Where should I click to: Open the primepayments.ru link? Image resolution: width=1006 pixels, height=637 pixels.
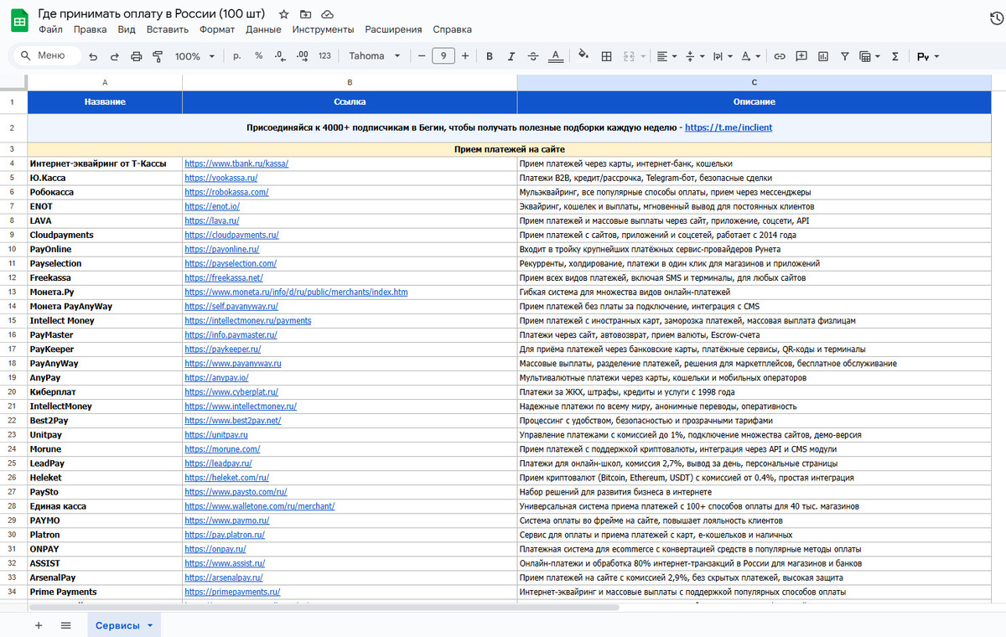[x=232, y=591]
